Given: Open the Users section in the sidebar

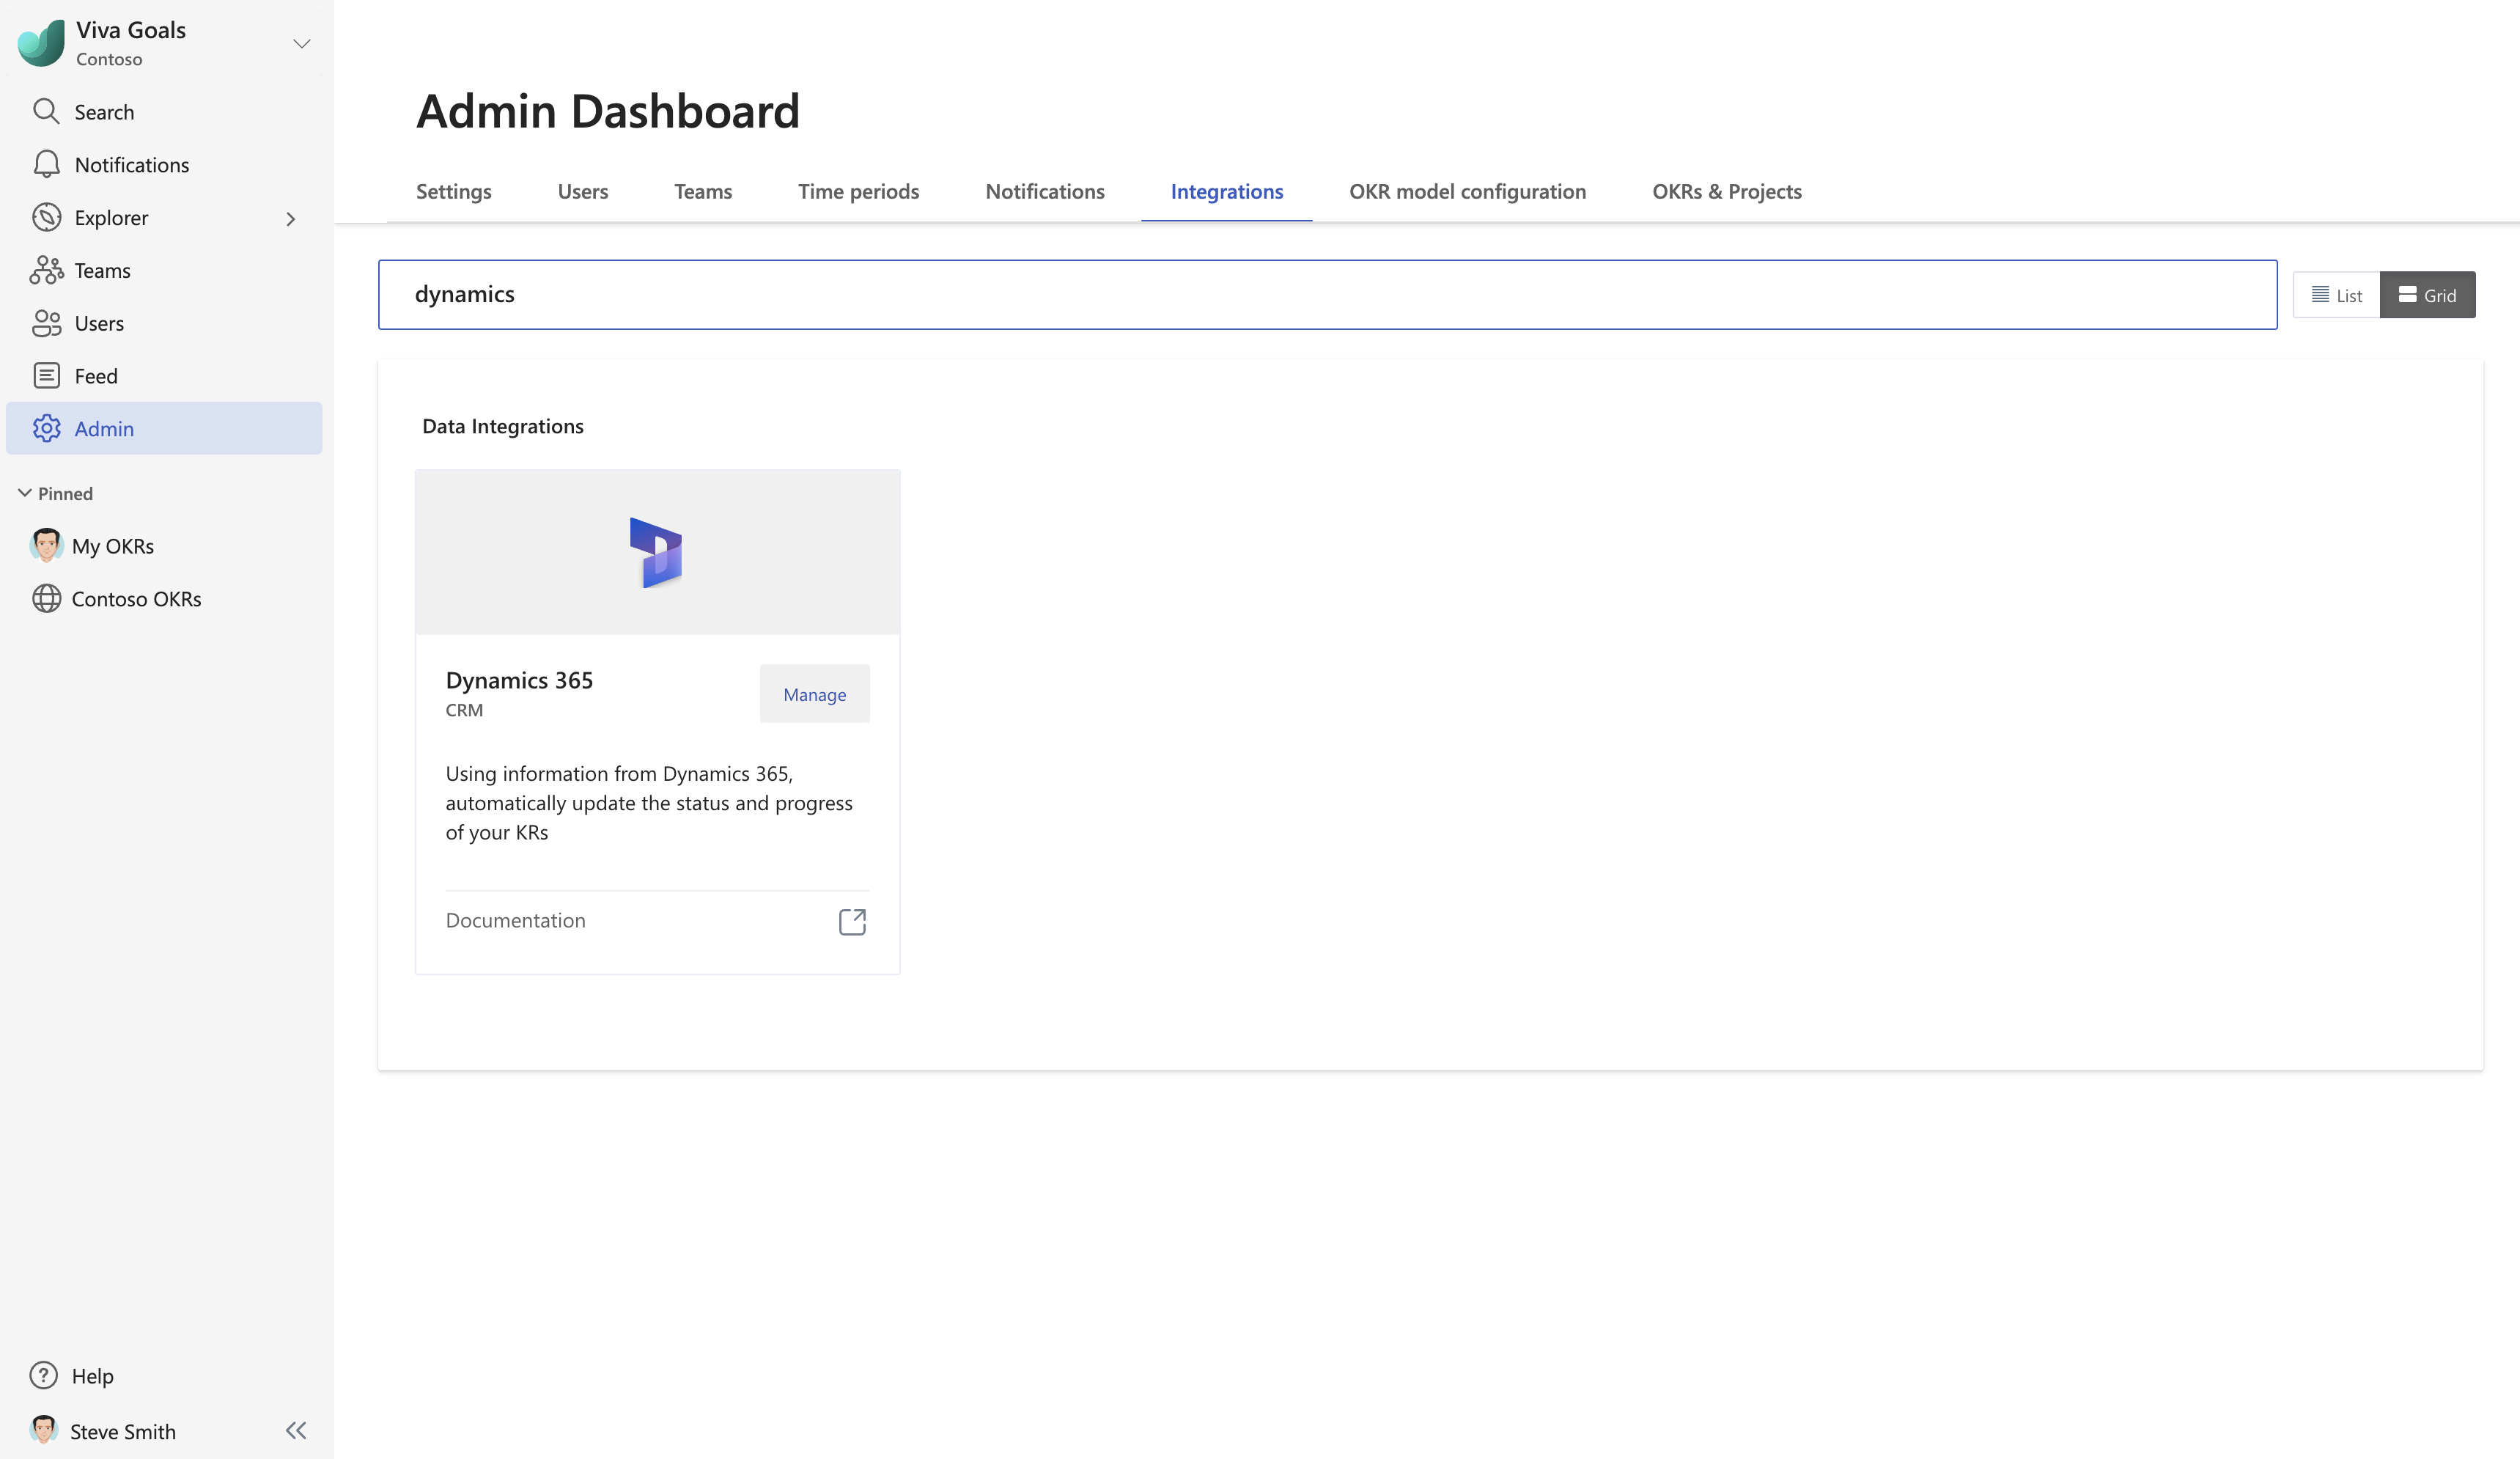Looking at the screenshot, I should [x=100, y=323].
